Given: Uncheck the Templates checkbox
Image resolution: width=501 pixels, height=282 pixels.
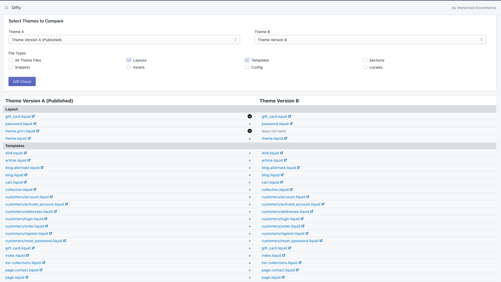Looking at the screenshot, I should pos(247,60).
